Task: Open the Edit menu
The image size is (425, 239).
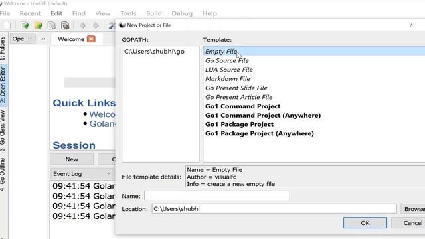Action: point(56,13)
